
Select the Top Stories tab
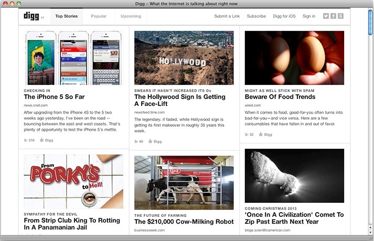tap(67, 16)
